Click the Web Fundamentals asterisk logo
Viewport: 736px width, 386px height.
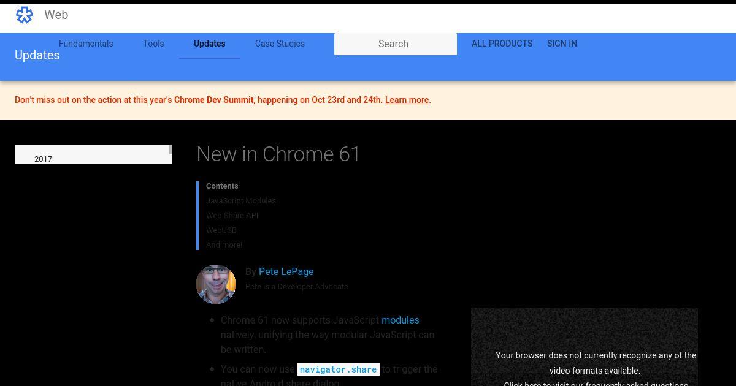point(25,15)
